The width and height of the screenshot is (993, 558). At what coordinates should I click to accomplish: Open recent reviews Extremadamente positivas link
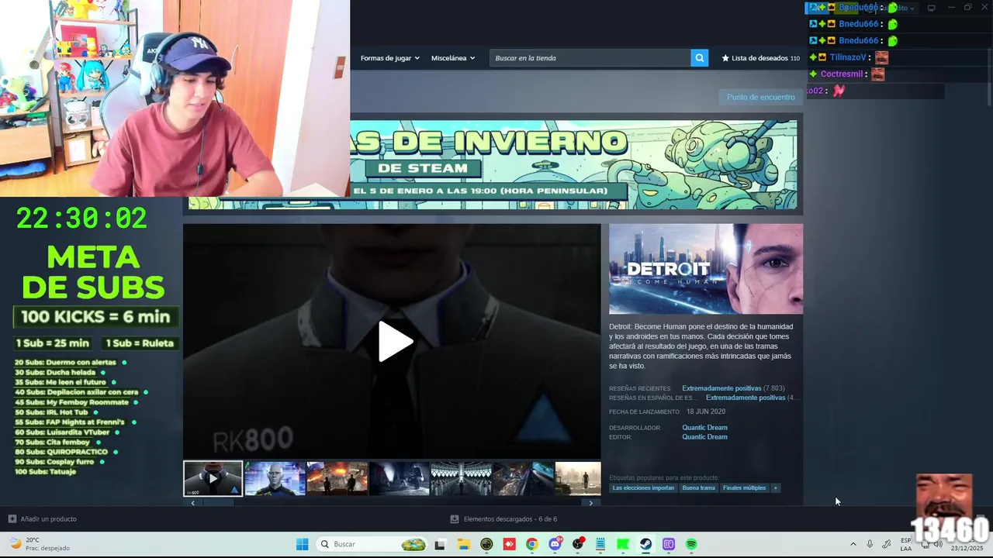721,388
